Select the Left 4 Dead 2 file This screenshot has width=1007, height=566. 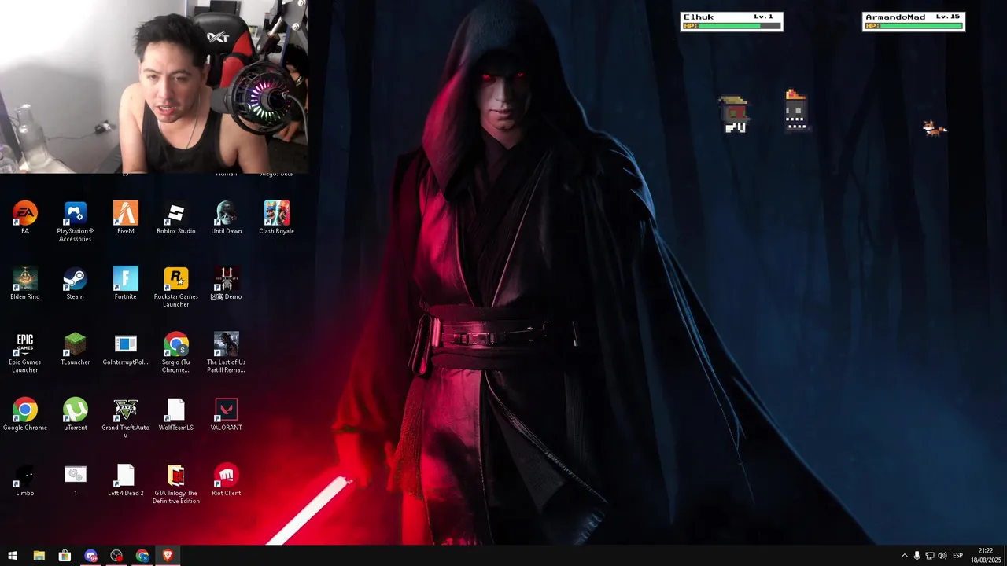point(126,480)
